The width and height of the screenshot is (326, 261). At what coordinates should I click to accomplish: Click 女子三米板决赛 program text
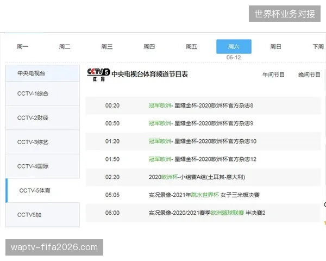pyautogui.click(x=240, y=195)
